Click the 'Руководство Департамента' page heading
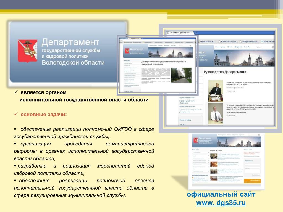Screen dimensions: 283x212 (225, 72)
